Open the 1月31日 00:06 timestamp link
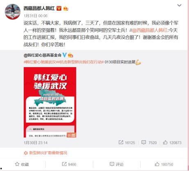Image resolution: width=189 pixels, height=171 pixels. (36, 16)
